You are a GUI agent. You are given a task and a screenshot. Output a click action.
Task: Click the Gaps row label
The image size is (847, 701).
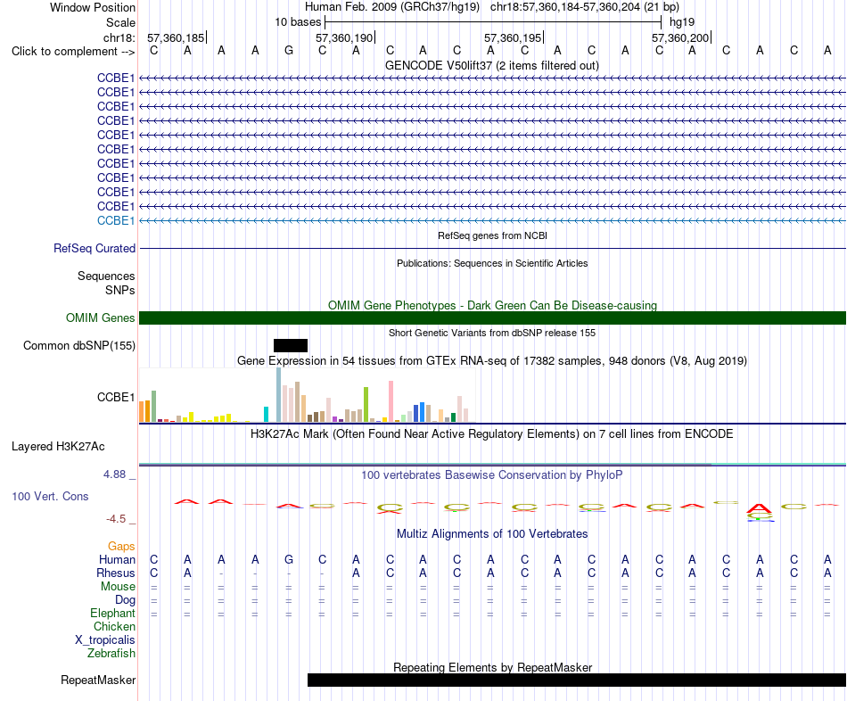[121, 547]
